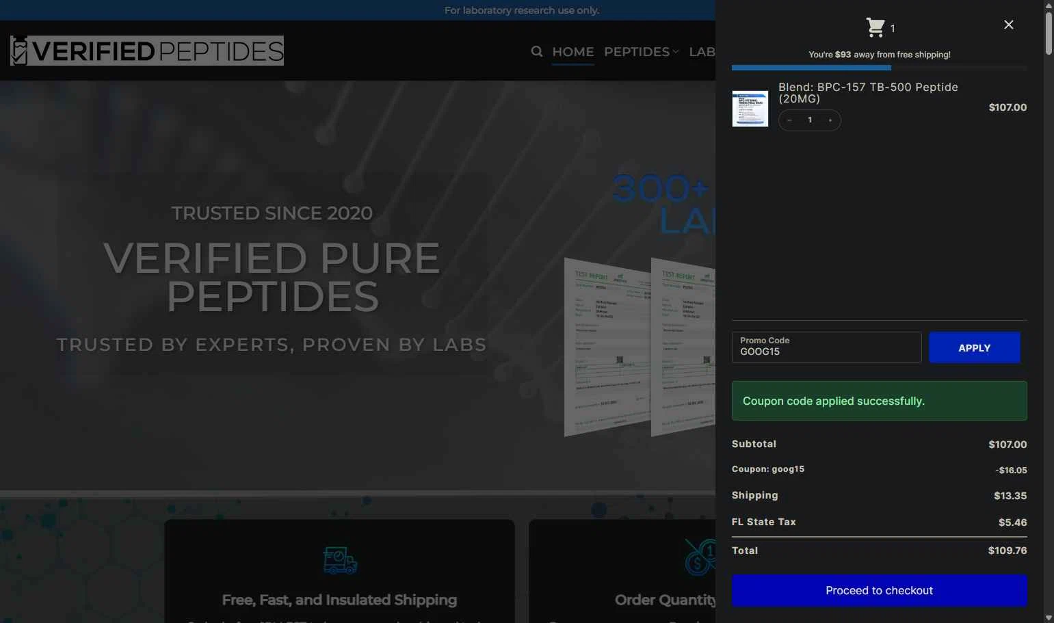The image size is (1054, 623).
Task: Click the free shipping notice text
Action: point(880,55)
